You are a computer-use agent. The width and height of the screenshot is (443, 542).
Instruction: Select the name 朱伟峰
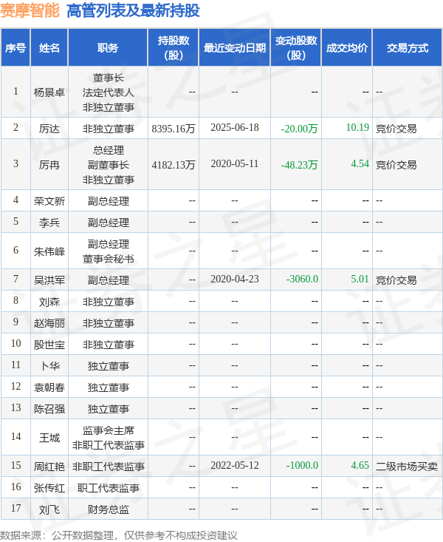pyautogui.click(x=49, y=251)
